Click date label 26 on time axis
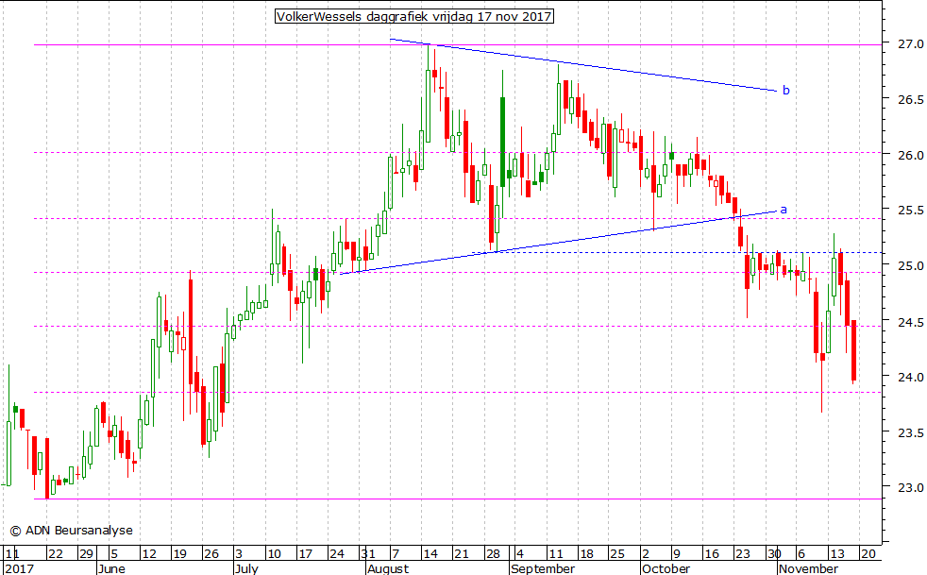This screenshot has width=927, height=575. [x=211, y=554]
